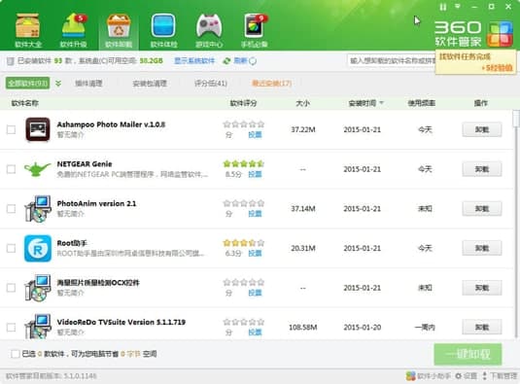This screenshot has height=384, width=520.
Task: Toggle the select-all checkbox at bottom
Action: pyautogui.click(x=15, y=354)
